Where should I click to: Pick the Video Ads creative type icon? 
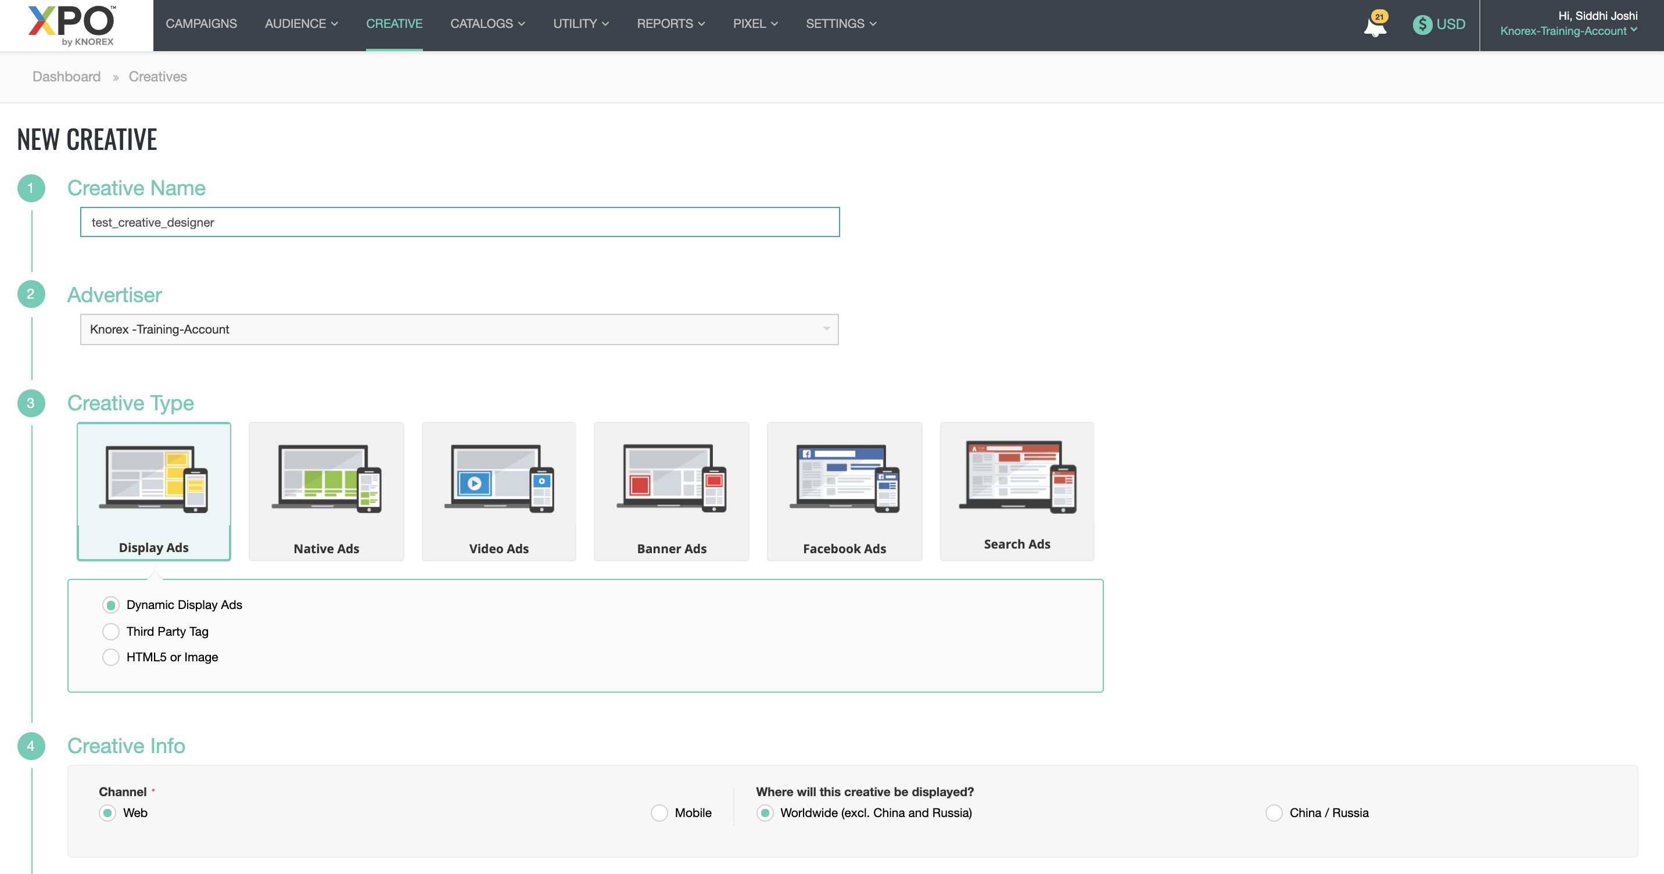(x=499, y=479)
